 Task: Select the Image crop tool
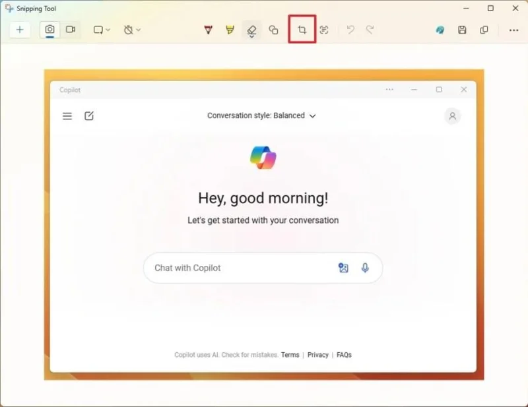[302, 30]
